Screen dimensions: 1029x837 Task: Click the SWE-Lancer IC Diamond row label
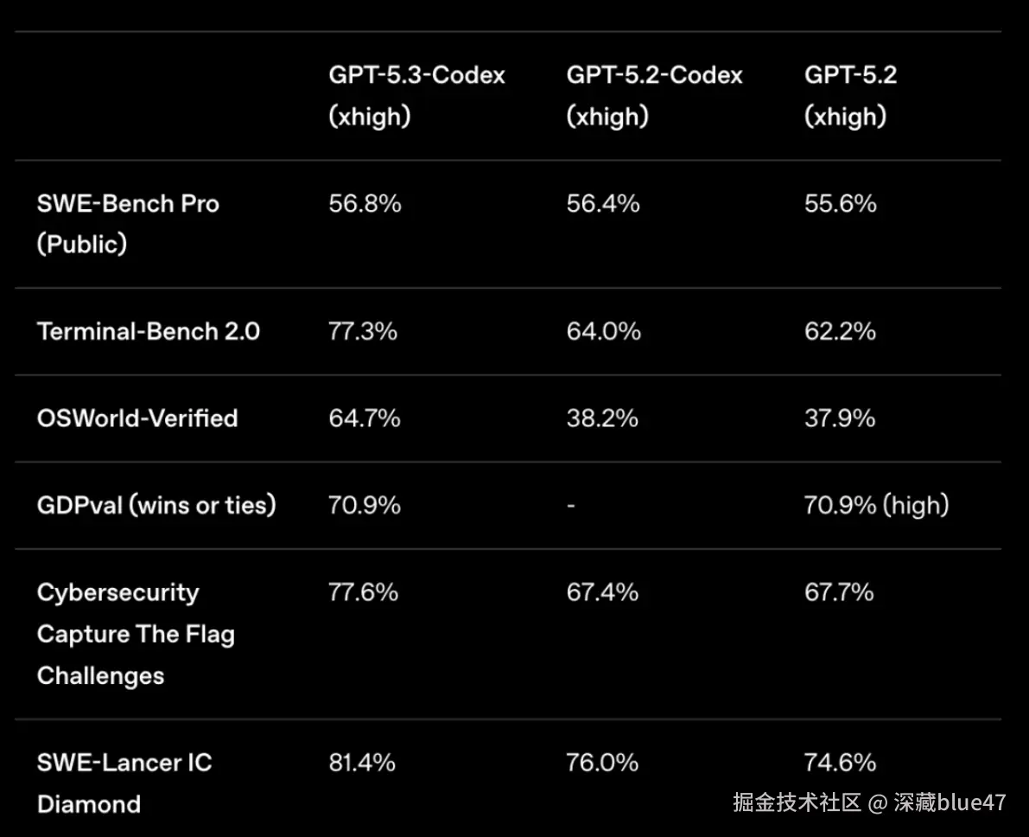(x=124, y=783)
